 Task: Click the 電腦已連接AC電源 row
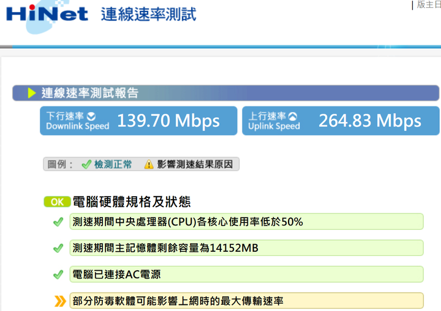pyautogui.click(x=246, y=274)
